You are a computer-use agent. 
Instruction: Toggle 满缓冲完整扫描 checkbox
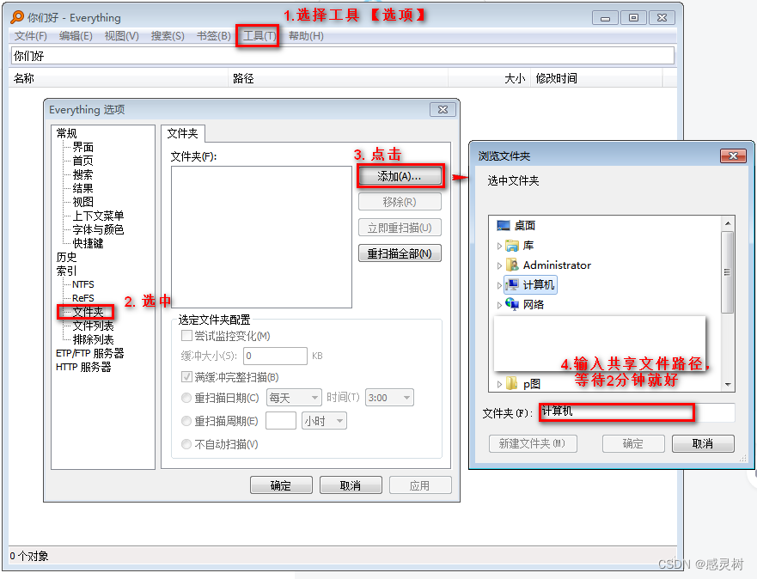coord(186,377)
